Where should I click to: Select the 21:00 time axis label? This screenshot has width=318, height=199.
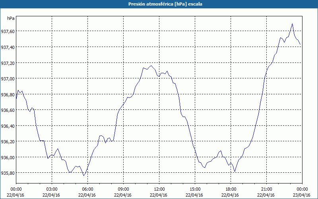[x=266, y=189]
